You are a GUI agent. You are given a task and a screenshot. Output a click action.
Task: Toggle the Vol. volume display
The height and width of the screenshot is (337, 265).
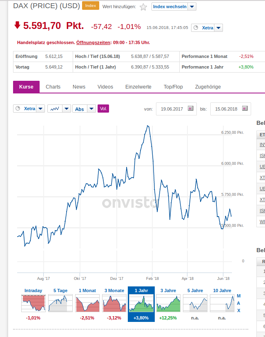(x=103, y=109)
